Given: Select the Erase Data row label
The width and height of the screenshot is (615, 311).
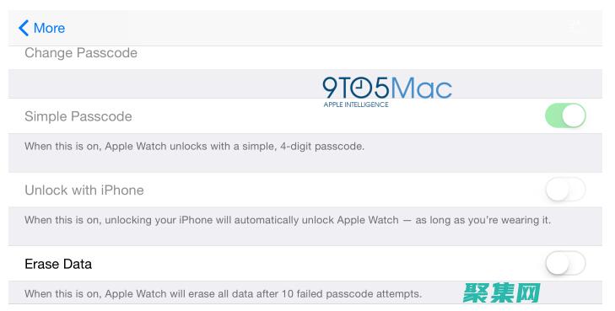Looking at the screenshot, I should tap(58, 264).
